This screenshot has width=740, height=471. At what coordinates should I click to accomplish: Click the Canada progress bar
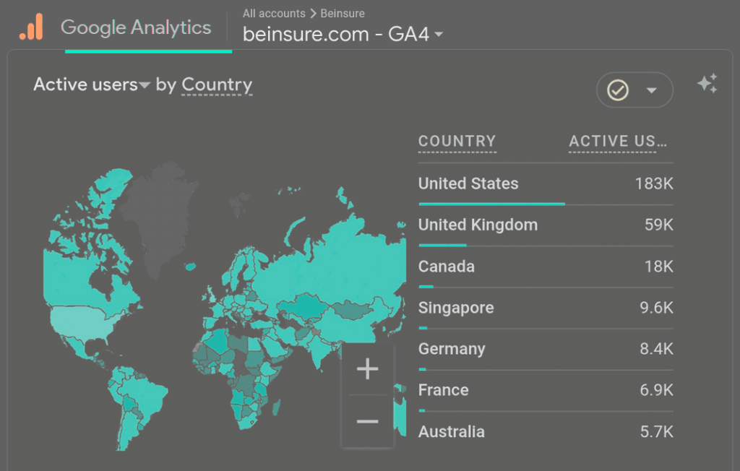click(x=426, y=287)
